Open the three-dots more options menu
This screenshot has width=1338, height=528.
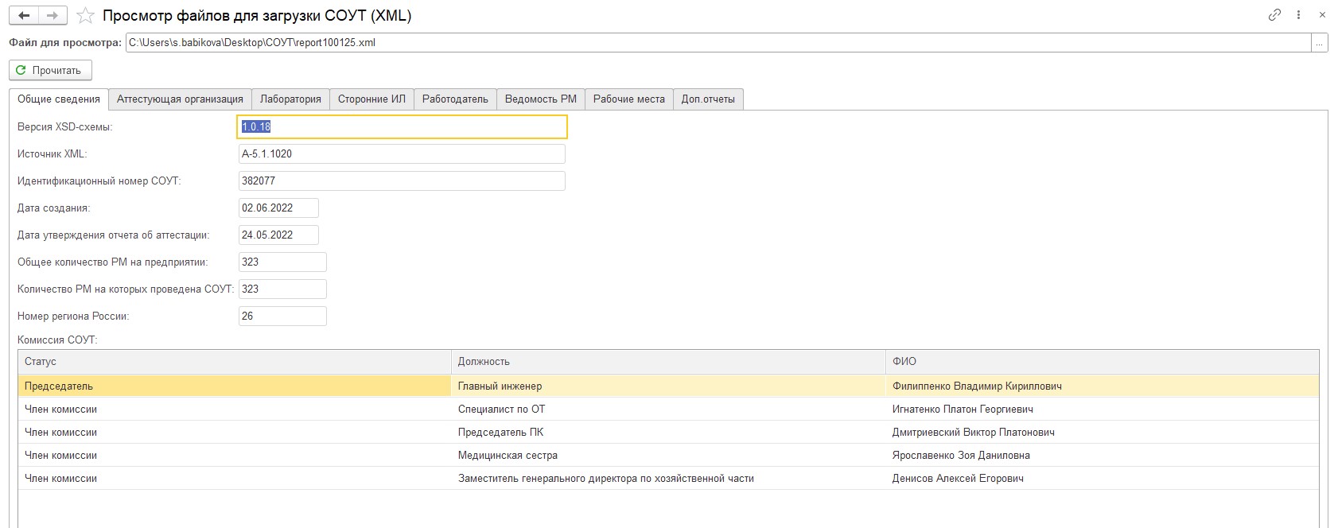tap(1298, 15)
